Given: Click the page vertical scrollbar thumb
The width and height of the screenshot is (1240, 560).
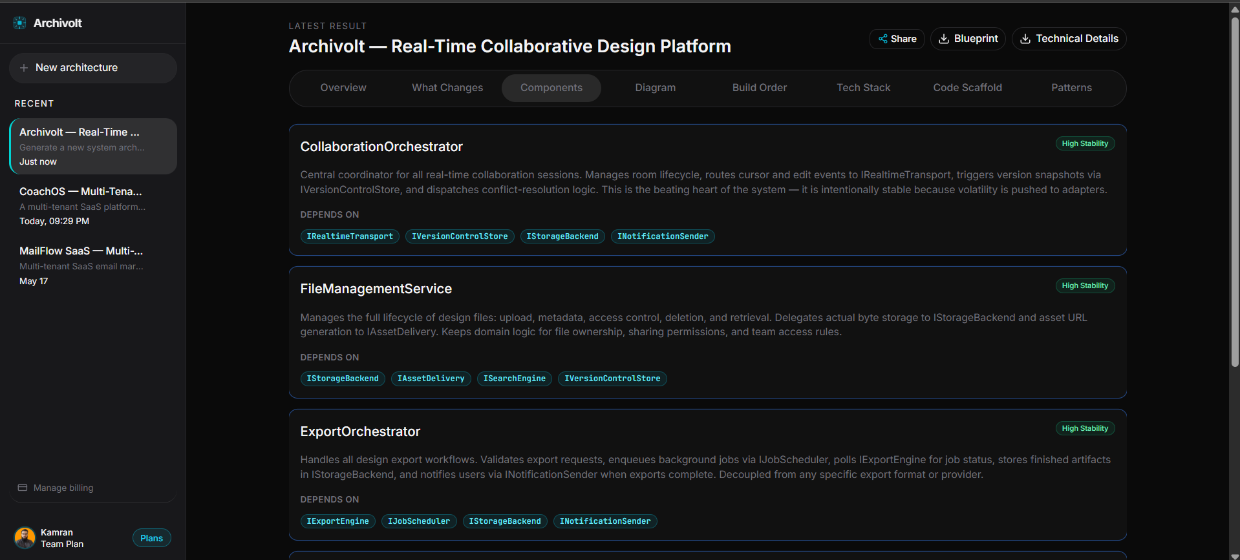Looking at the screenshot, I should 1235,192.
